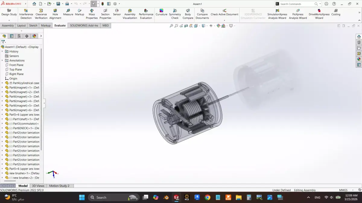Activate the Measure tool
Viewport: 362px width, 203px height.
(68, 12)
